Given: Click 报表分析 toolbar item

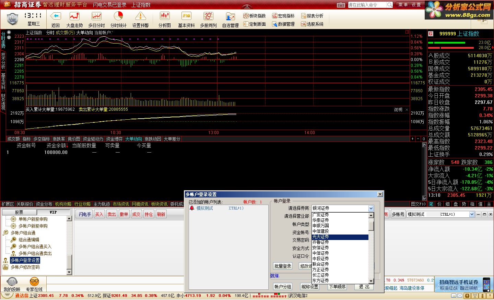Looking at the screenshot, I should click(312, 16).
